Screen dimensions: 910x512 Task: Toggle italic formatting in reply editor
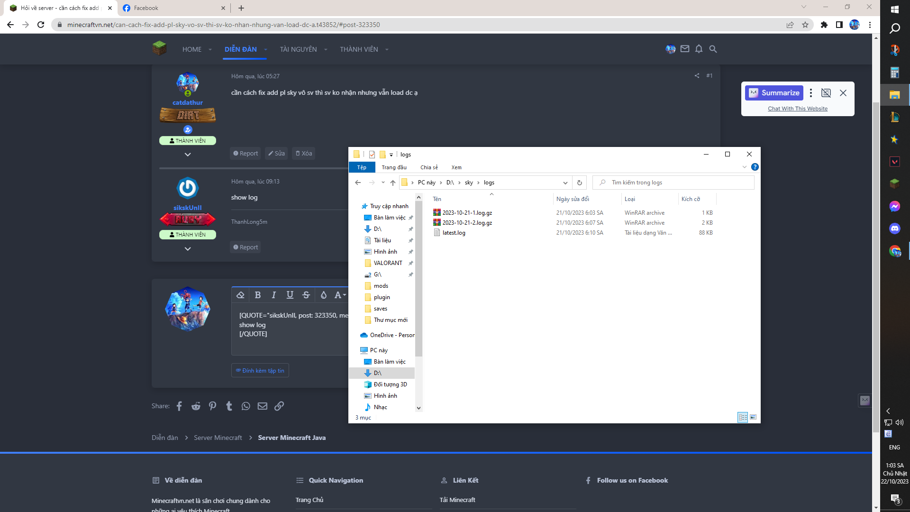tap(274, 295)
